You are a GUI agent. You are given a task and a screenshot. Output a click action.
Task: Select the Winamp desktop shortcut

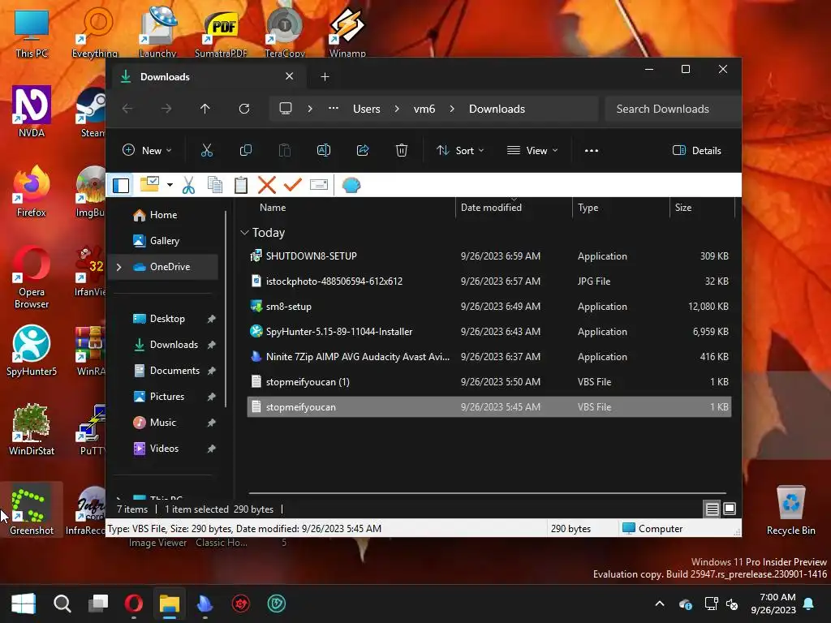coord(347,31)
